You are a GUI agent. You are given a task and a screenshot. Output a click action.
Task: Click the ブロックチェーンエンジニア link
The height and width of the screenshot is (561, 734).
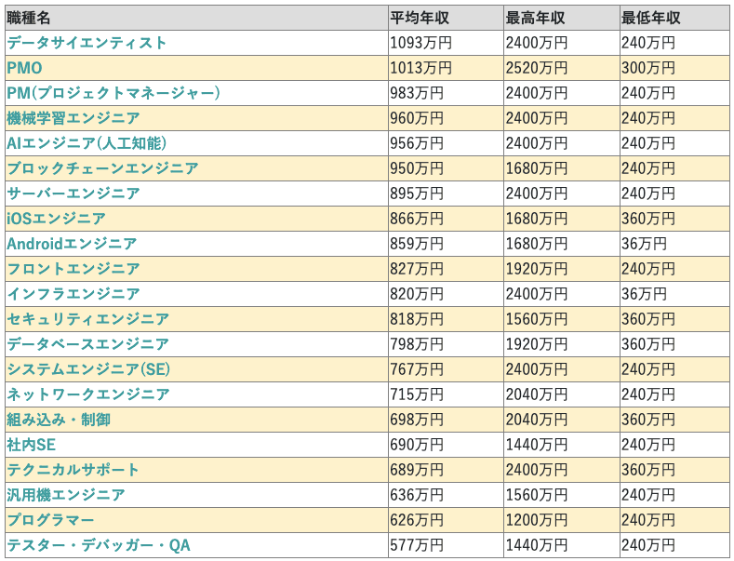[102, 168]
